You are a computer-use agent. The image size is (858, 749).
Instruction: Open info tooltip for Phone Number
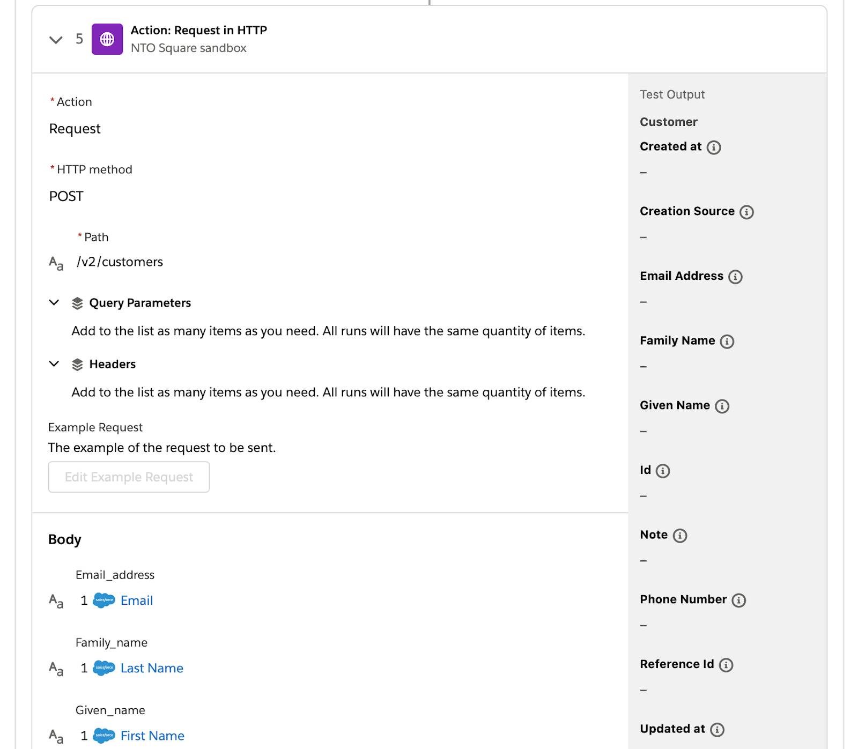[739, 600]
